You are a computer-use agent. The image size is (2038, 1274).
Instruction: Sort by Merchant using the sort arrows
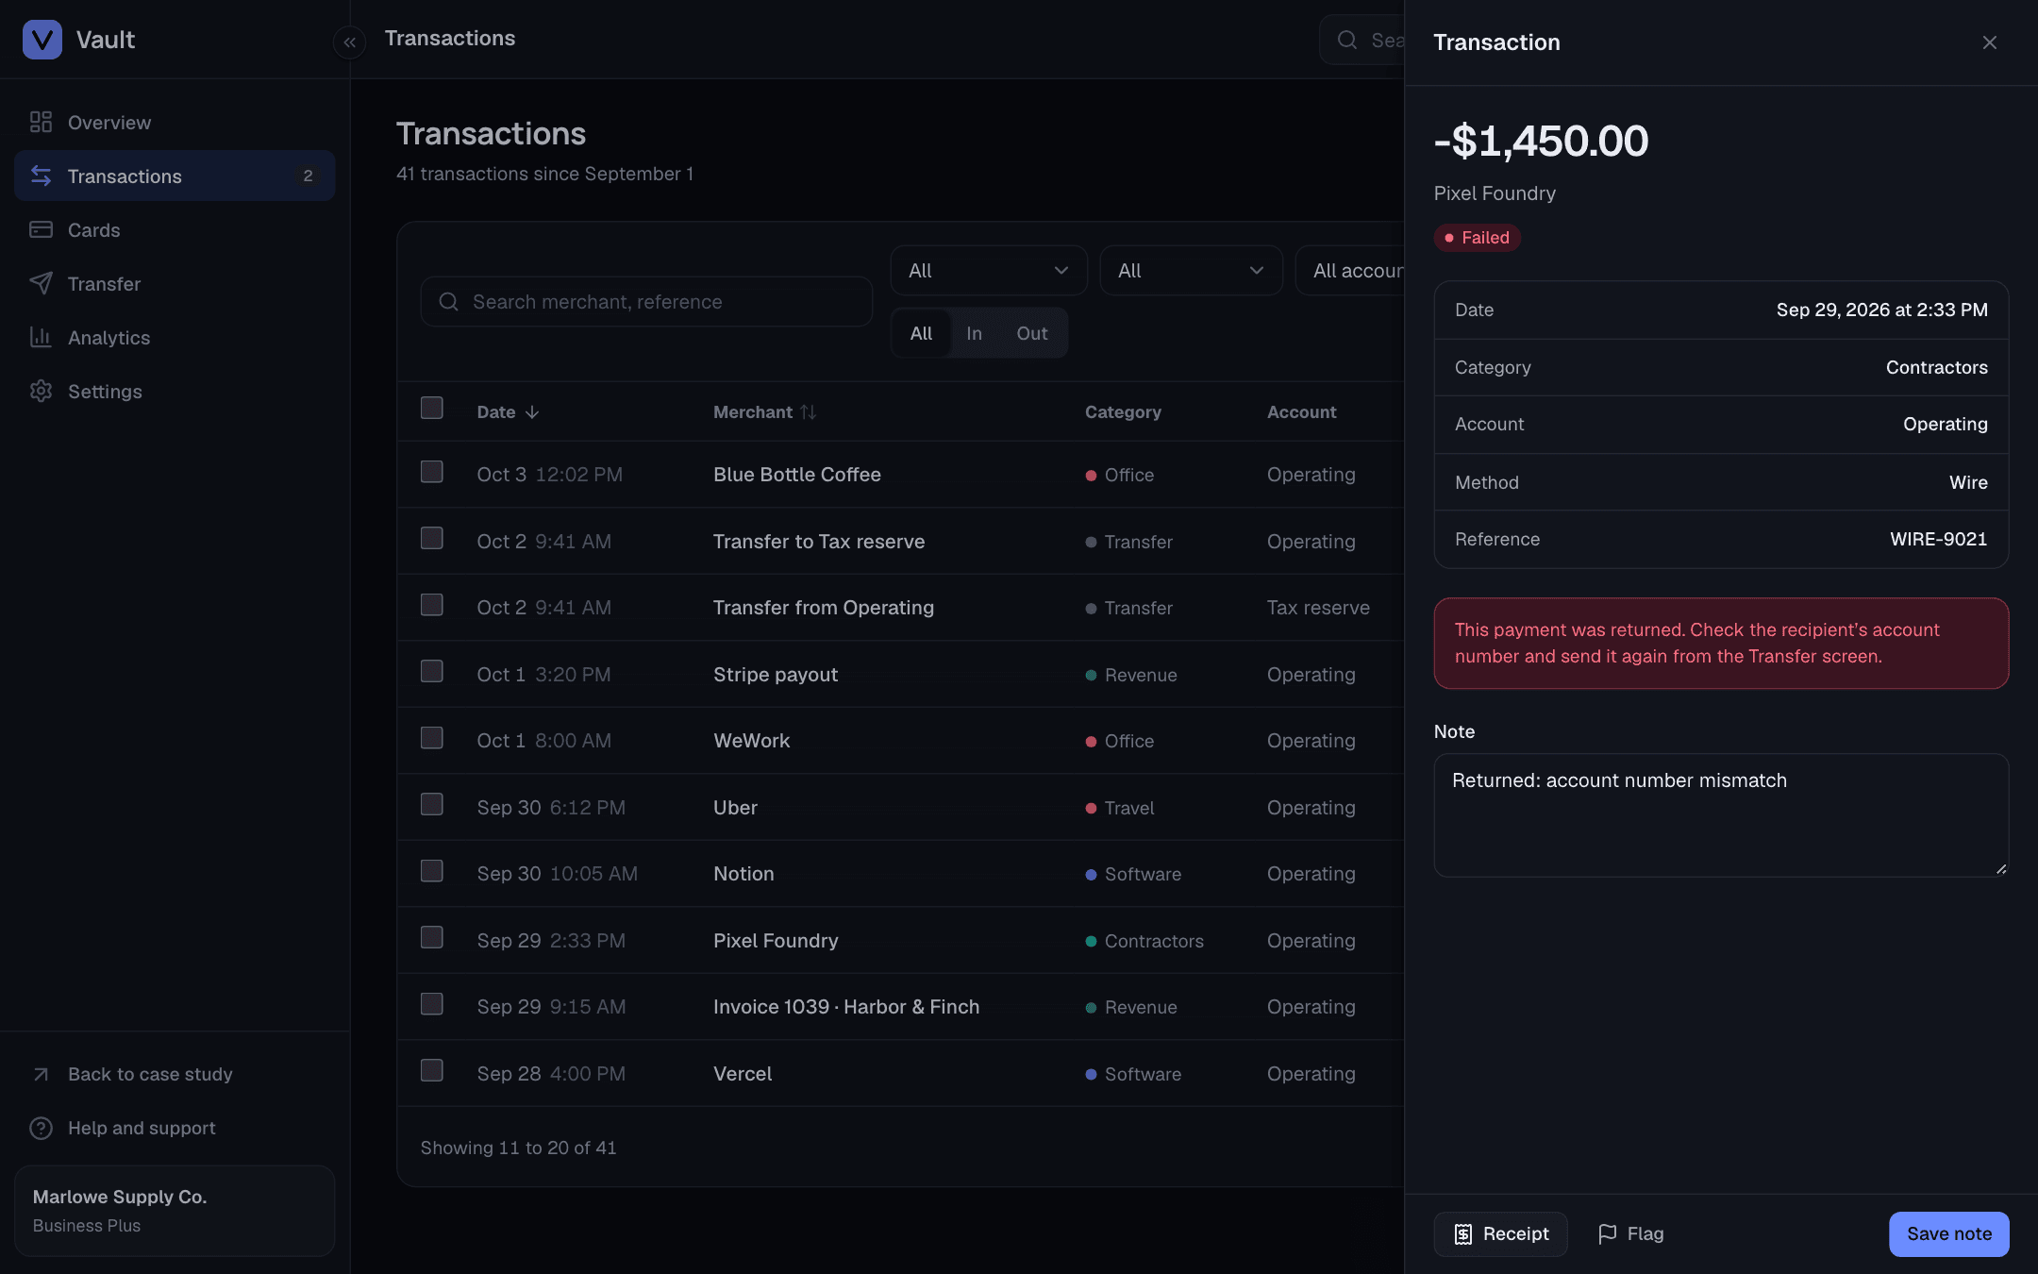click(x=809, y=412)
